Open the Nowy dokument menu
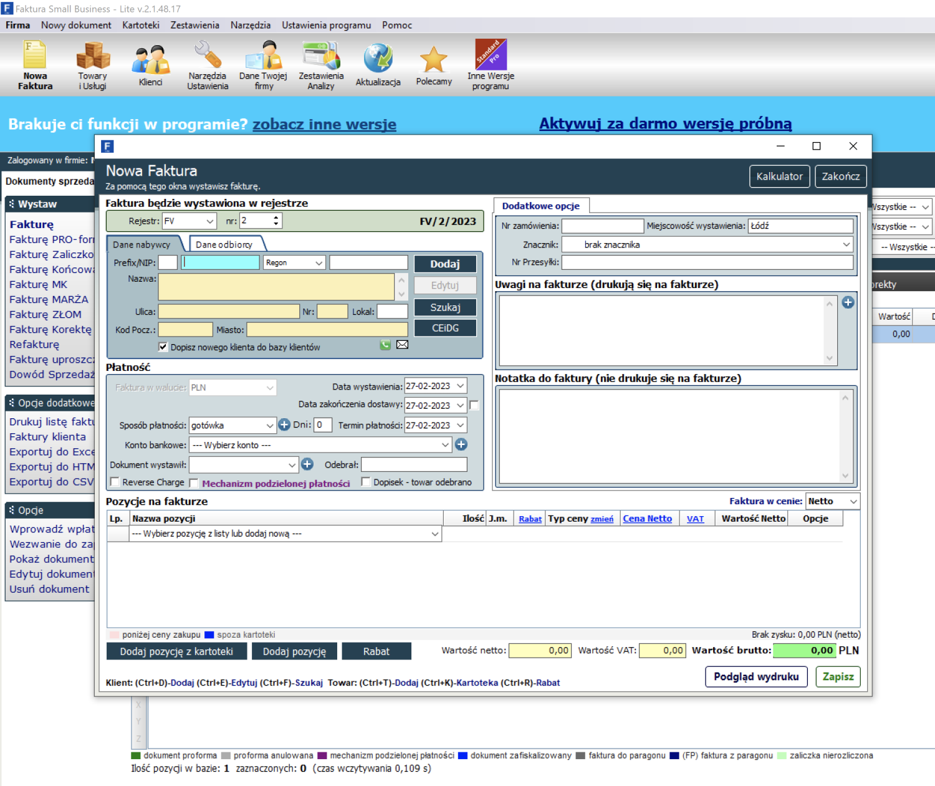This screenshot has width=935, height=786. (76, 25)
